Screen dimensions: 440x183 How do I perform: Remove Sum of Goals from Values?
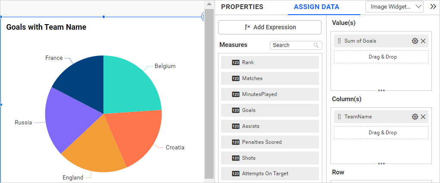423,41
